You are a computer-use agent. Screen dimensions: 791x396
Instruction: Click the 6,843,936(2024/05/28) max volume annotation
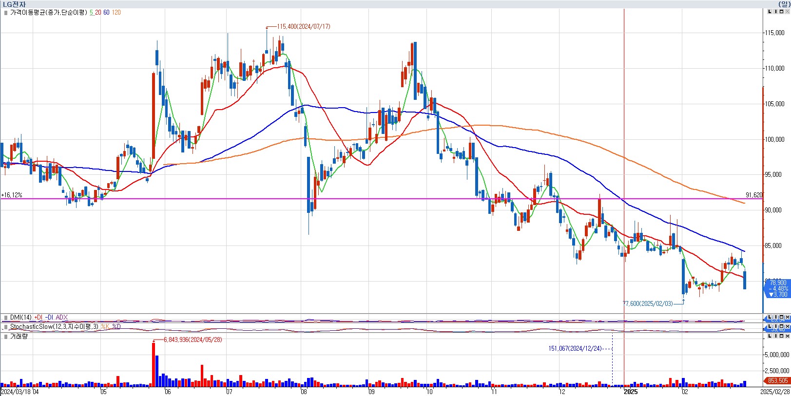[x=193, y=339]
